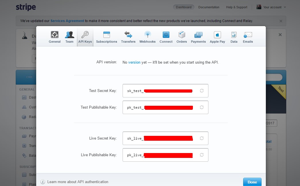Open Learn more about API authentication
The height and width of the screenshot is (186, 300).
[78, 182]
